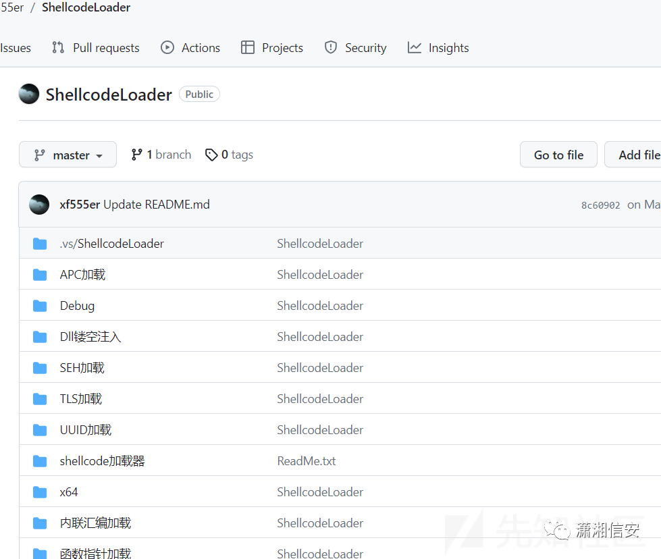
Task: Open the Issues tab
Action: (x=16, y=48)
